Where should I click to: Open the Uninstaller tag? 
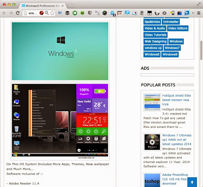(171, 22)
